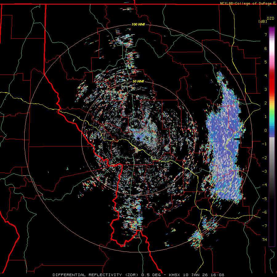Click the TH threshold label
277x277 pixels.
click(x=264, y=240)
